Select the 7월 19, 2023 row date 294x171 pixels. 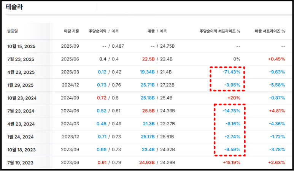pyautogui.click(x=21, y=163)
